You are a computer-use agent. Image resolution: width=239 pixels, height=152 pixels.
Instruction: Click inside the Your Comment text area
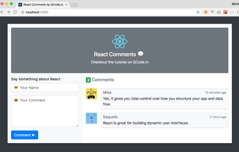coord(45,111)
